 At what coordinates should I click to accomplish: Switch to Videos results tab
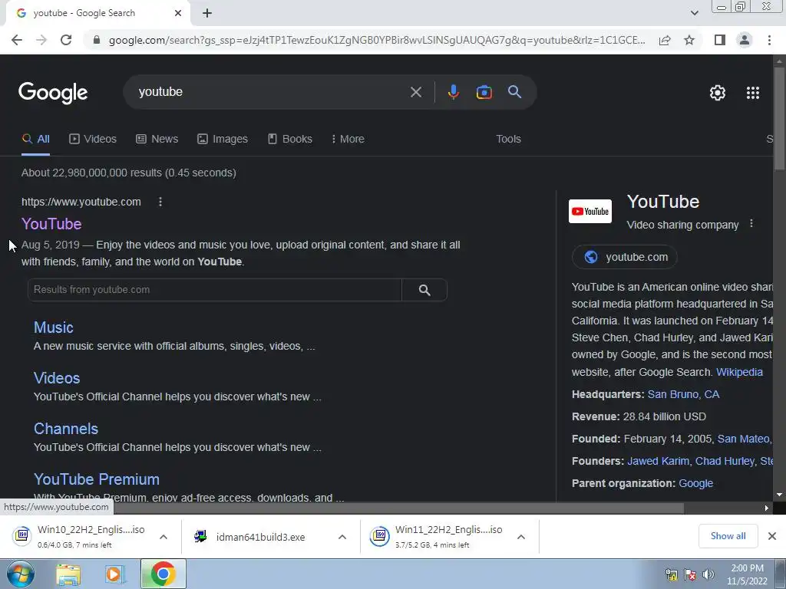pyautogui.click(x=93, y=140)
